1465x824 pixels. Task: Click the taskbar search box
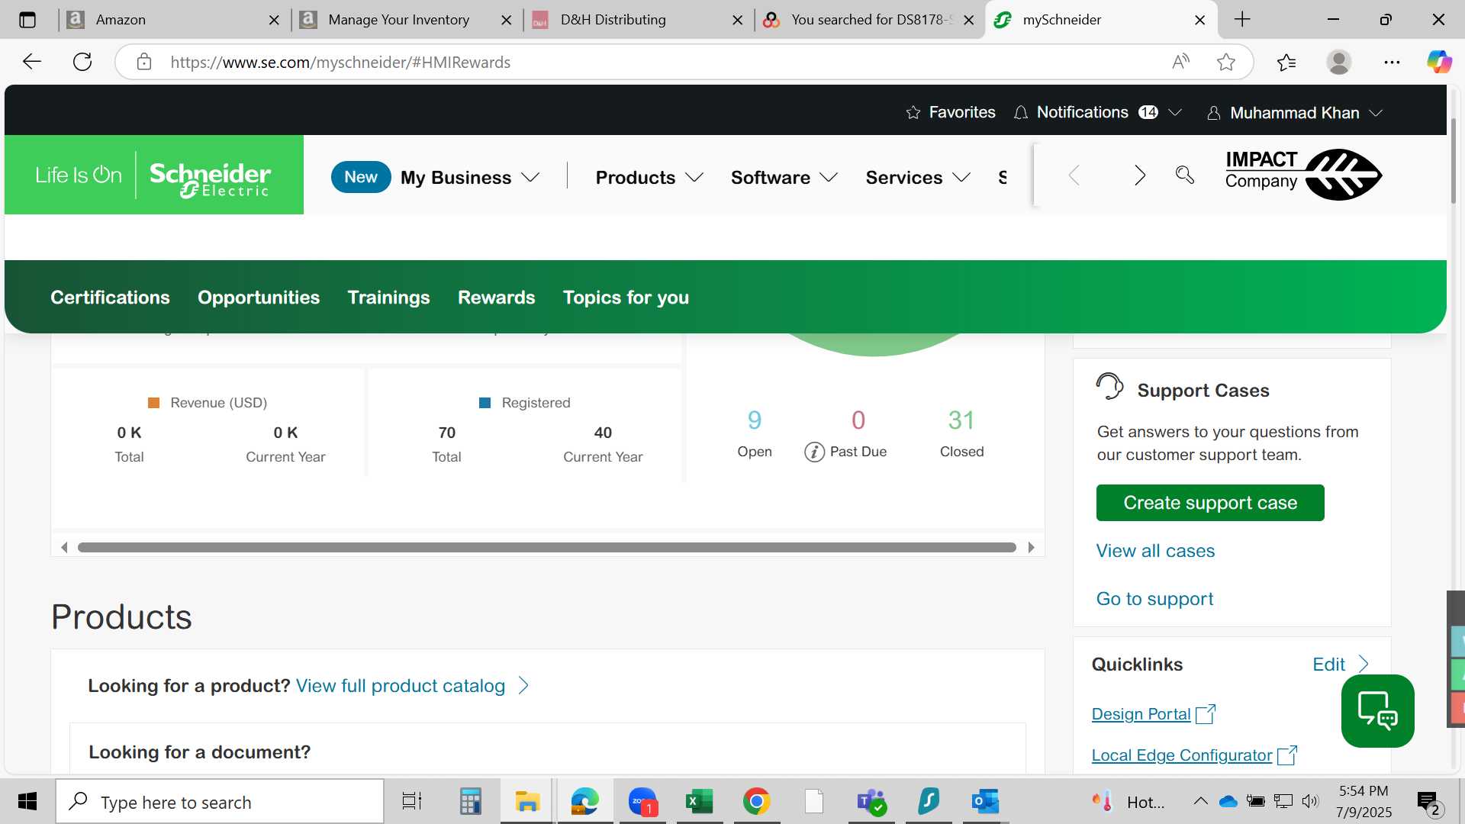tap(220, 802)
